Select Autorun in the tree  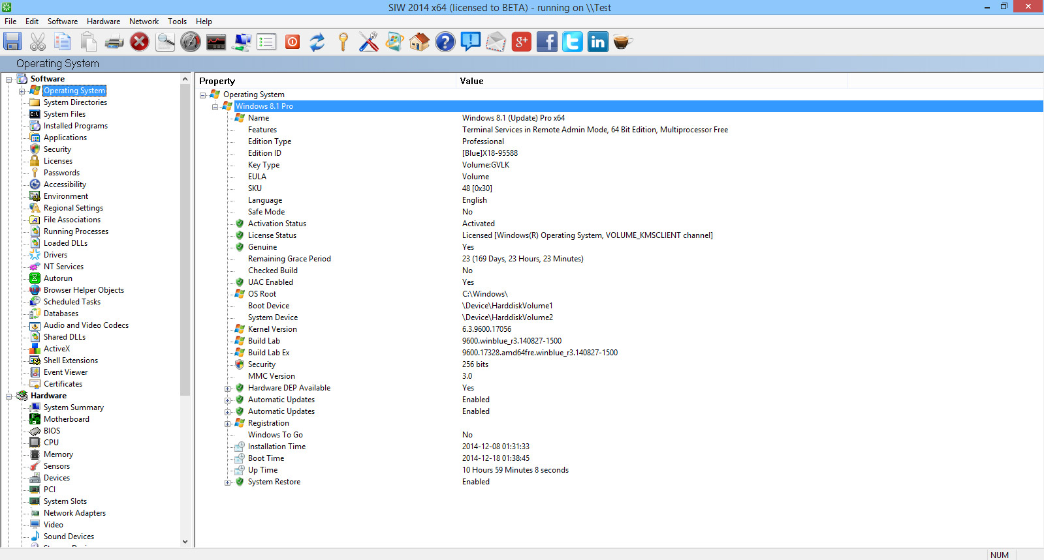58,278
